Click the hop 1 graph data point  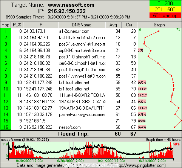(159, 31)
